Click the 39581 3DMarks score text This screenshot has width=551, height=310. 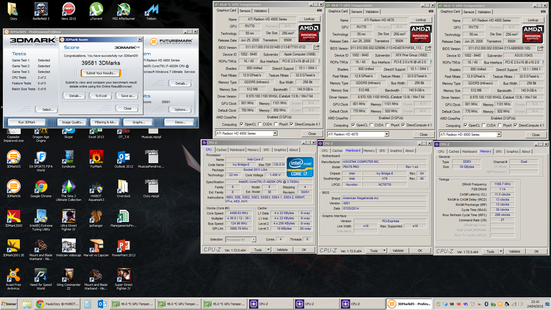pyautogui.click(x=101, y=63)
